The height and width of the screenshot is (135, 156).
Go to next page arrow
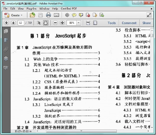13,23
